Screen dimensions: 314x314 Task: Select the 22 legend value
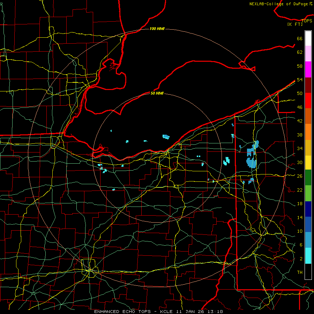pyautogui.click(x=300, y=190)
